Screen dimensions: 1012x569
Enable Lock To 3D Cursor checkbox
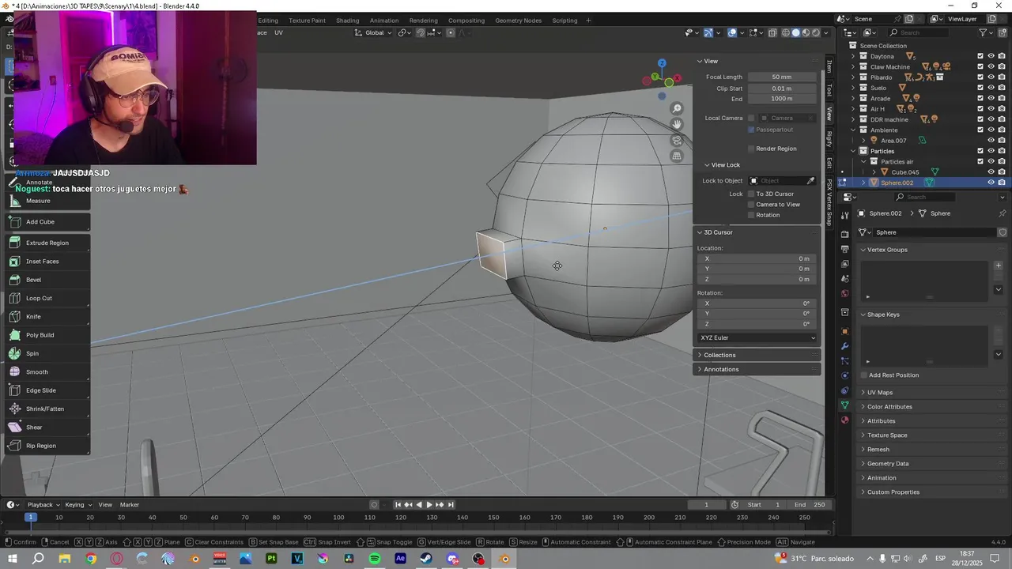(x=751, y=194)
